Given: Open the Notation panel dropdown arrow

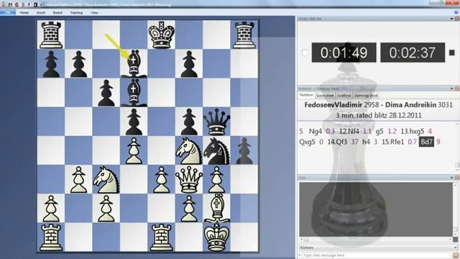Looking at the screenshot, I should pos(452,88).
